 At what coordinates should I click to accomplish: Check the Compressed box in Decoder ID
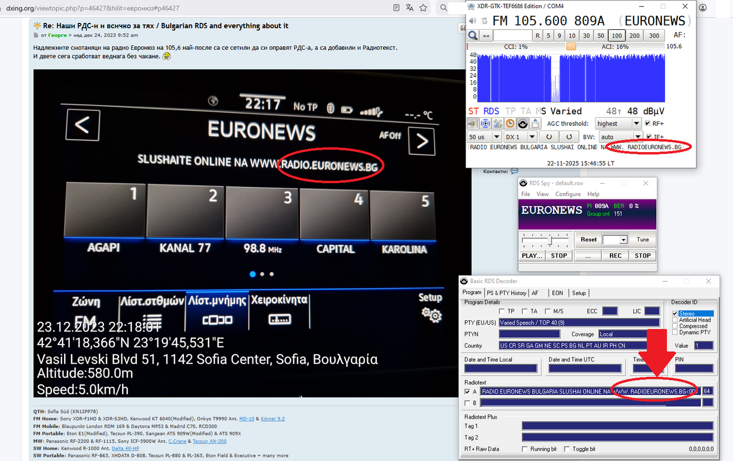pyautogui.click(x=675, y=326)
